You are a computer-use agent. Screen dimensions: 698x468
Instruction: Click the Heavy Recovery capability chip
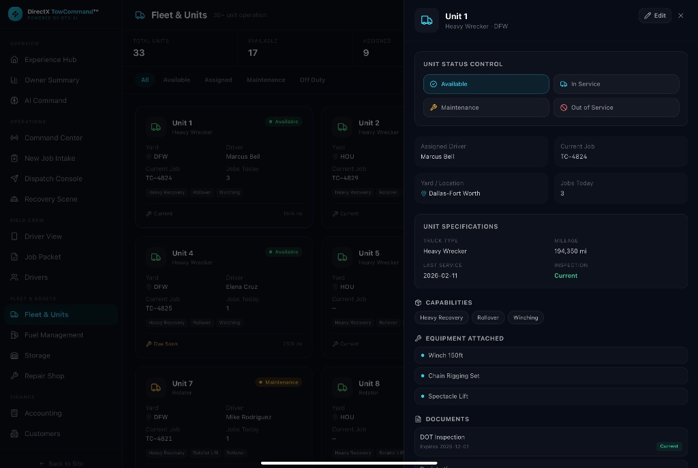[442, 317]
